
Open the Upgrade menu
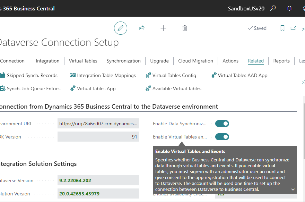(159, 61)
